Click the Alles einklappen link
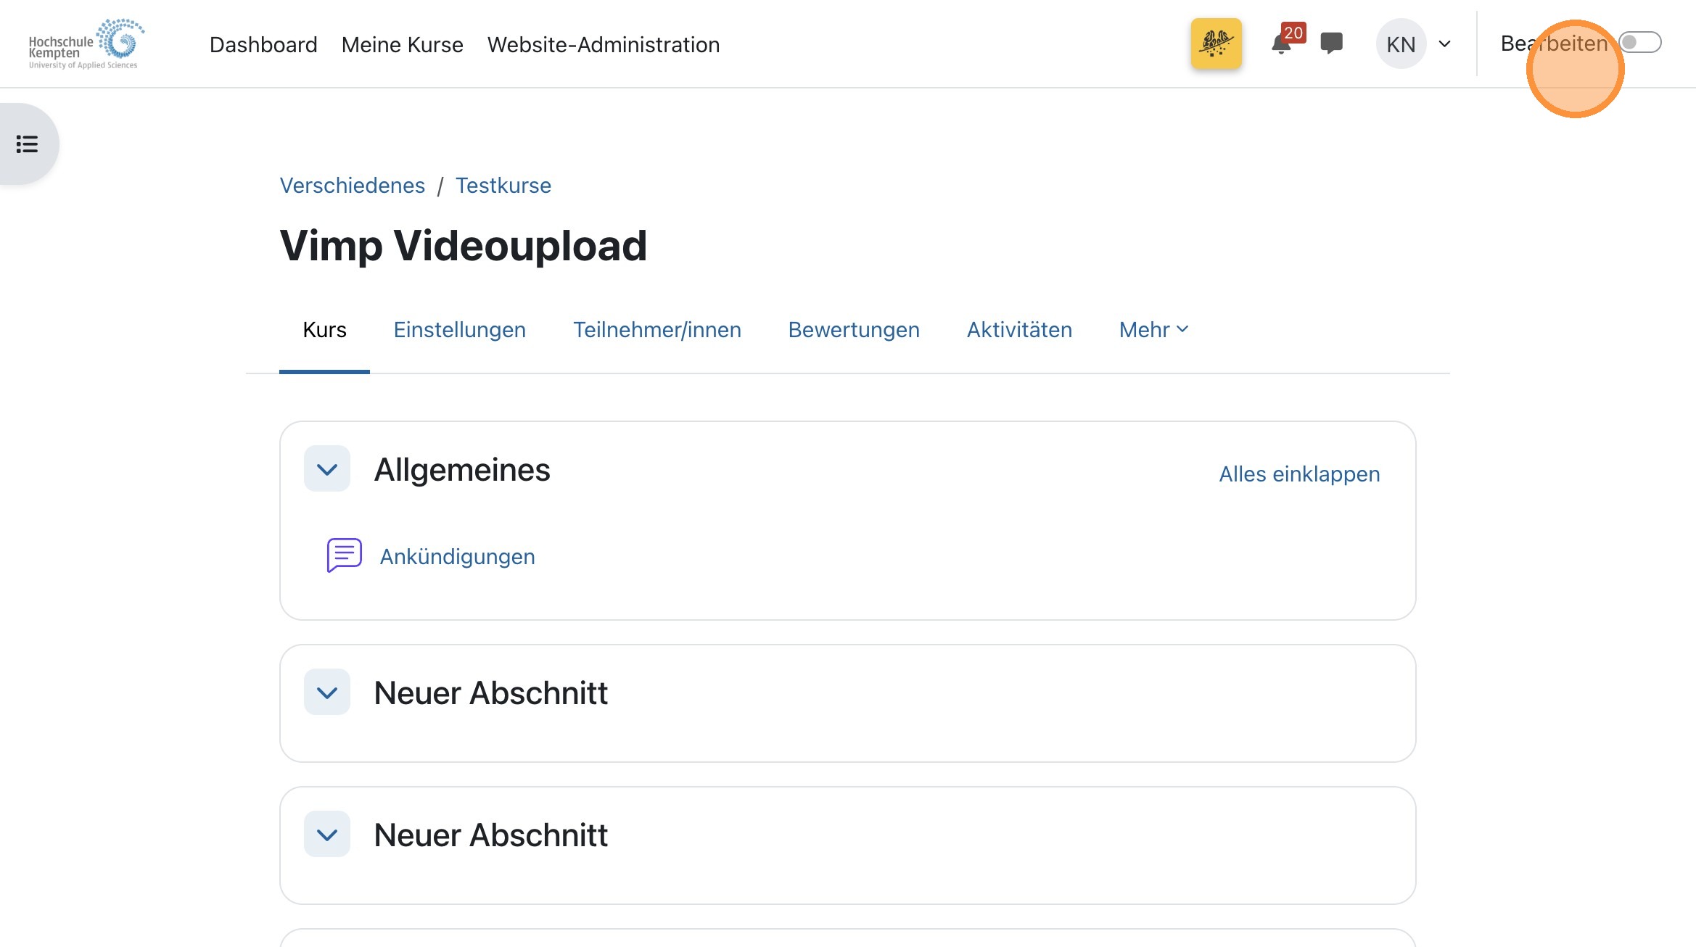This screenshot has height=947, width=1696. tap(1298, 473)
